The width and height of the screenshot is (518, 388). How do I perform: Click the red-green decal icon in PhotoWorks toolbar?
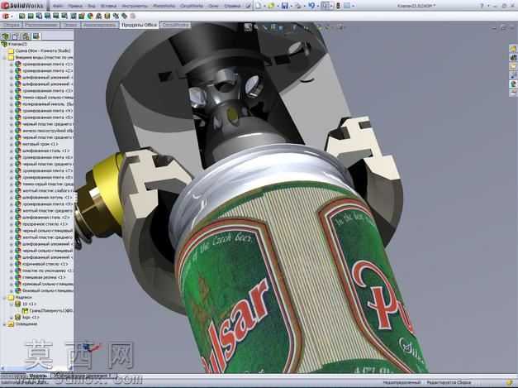(x=82, y=16)
